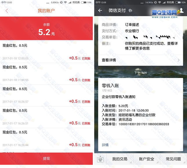Select 入账金额 5.20元 line
187x168 pixels.
point(115,106)
